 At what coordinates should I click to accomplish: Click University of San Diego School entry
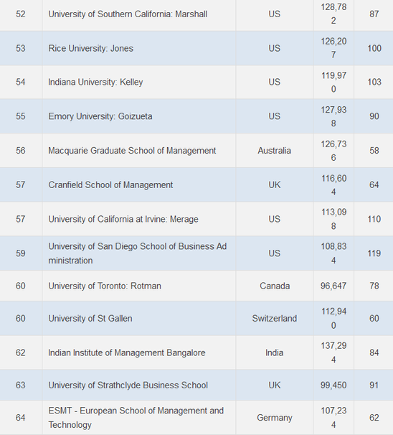pos(138,253)
